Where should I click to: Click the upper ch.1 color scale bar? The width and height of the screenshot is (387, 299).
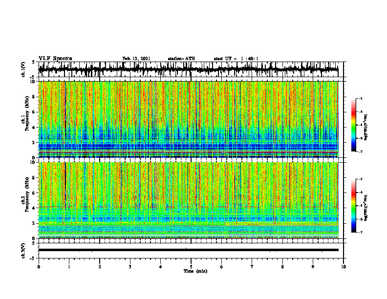point(354,125)
